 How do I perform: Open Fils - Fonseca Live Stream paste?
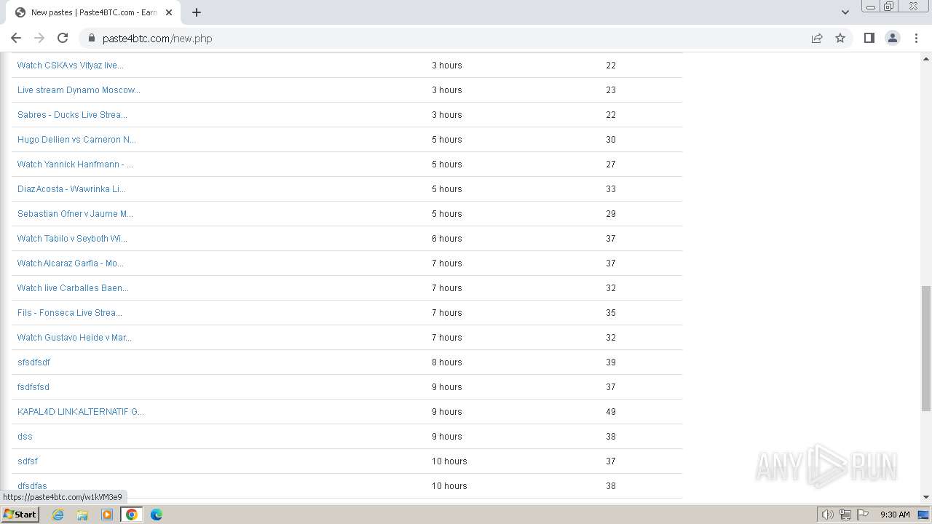70,313
